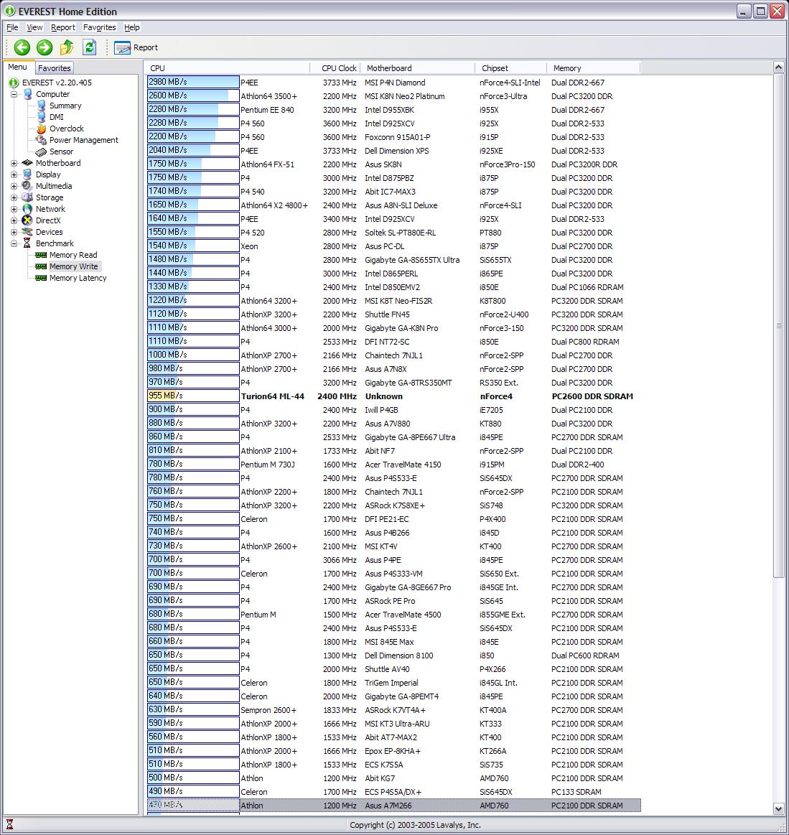
Task: Click the Memory Latency RAM icon
Action: coord(41,278)
